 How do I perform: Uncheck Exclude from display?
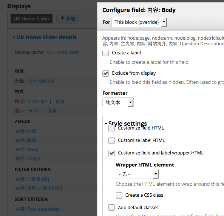click(x=105, y=73)
